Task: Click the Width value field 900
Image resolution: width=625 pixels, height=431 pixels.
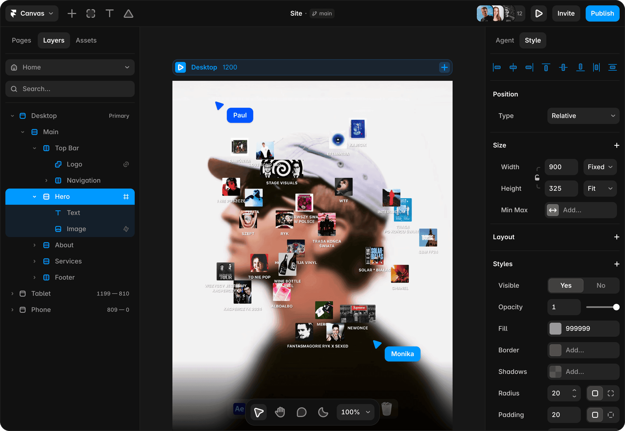Action: tap(561, 167)
